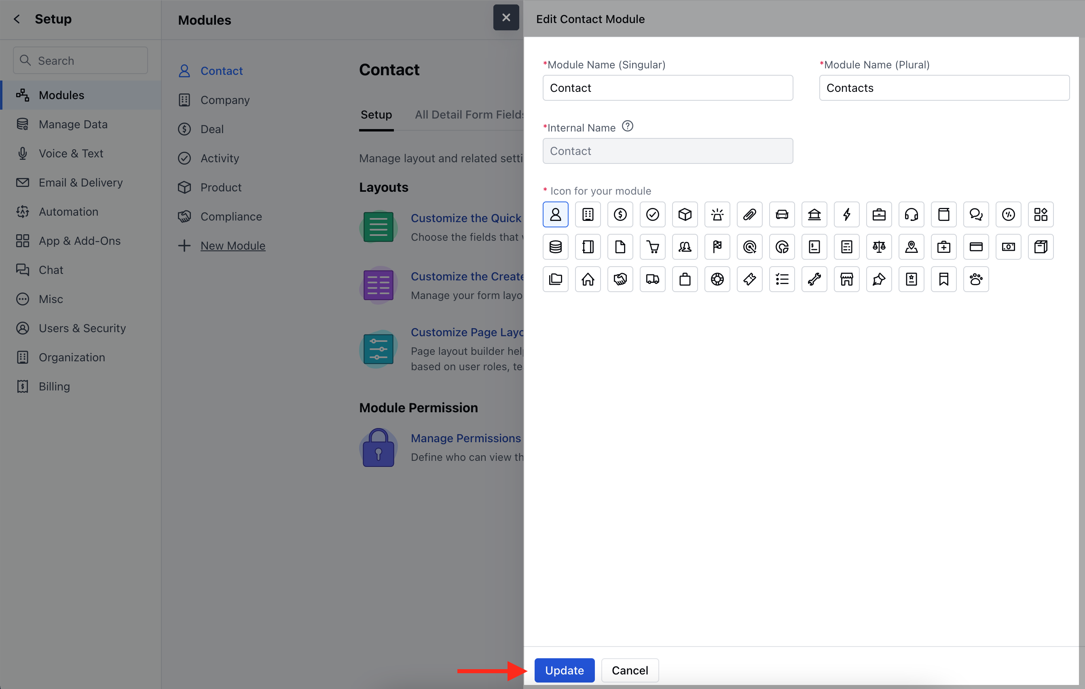Select the delivery truck icon
This screenshot has height=689, width=1085.
(x=652, y=279)
